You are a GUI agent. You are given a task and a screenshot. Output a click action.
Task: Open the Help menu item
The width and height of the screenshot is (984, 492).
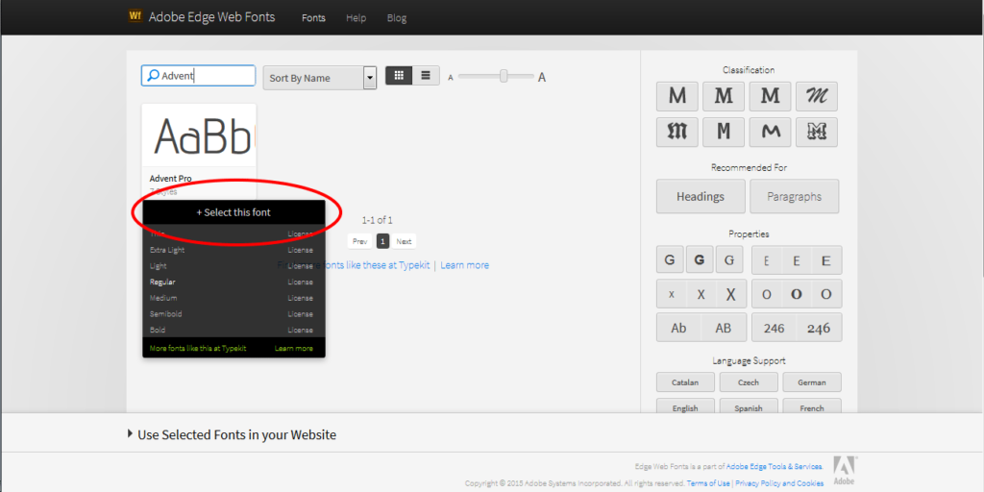coord(356,17)
